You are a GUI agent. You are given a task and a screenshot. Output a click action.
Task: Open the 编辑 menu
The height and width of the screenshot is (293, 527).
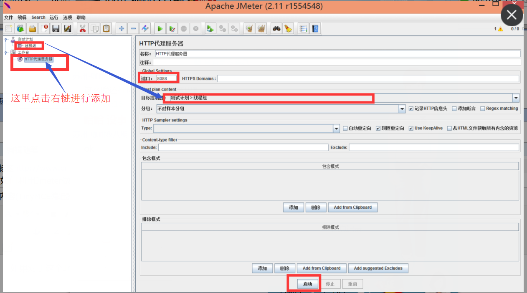tap(22, 18)
